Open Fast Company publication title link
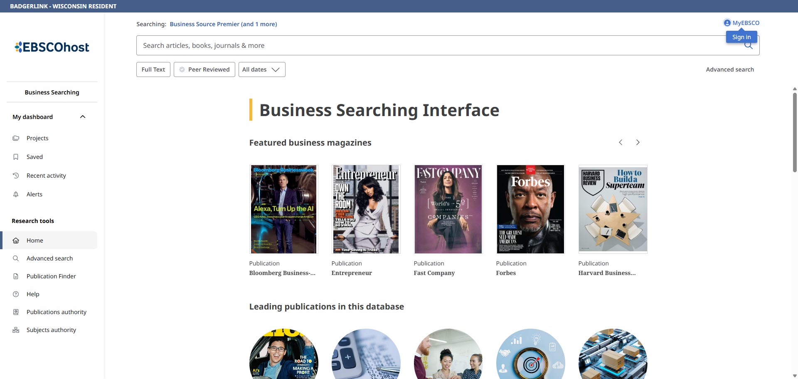Screen dimensions: 798x379 [x=434, y=273]
